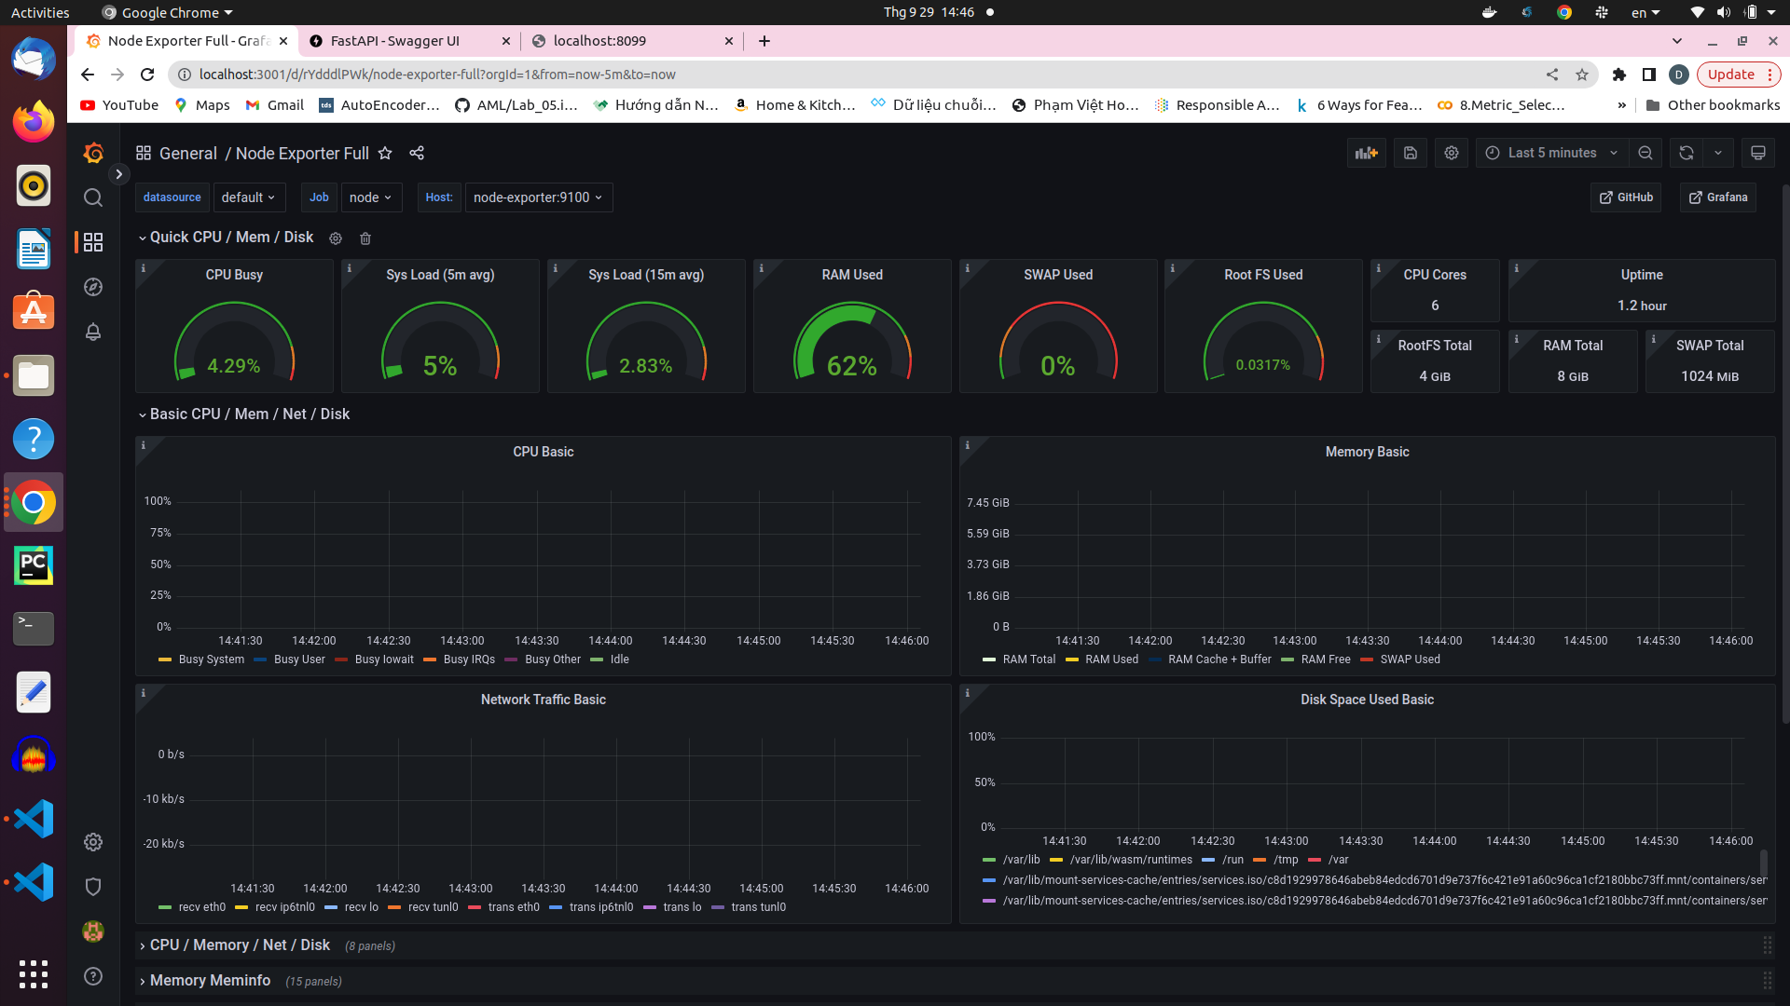This screenshot has height=1006, width=1790.
Task: Toggle RAM Used series in legend
Action: pos(1111,659)
